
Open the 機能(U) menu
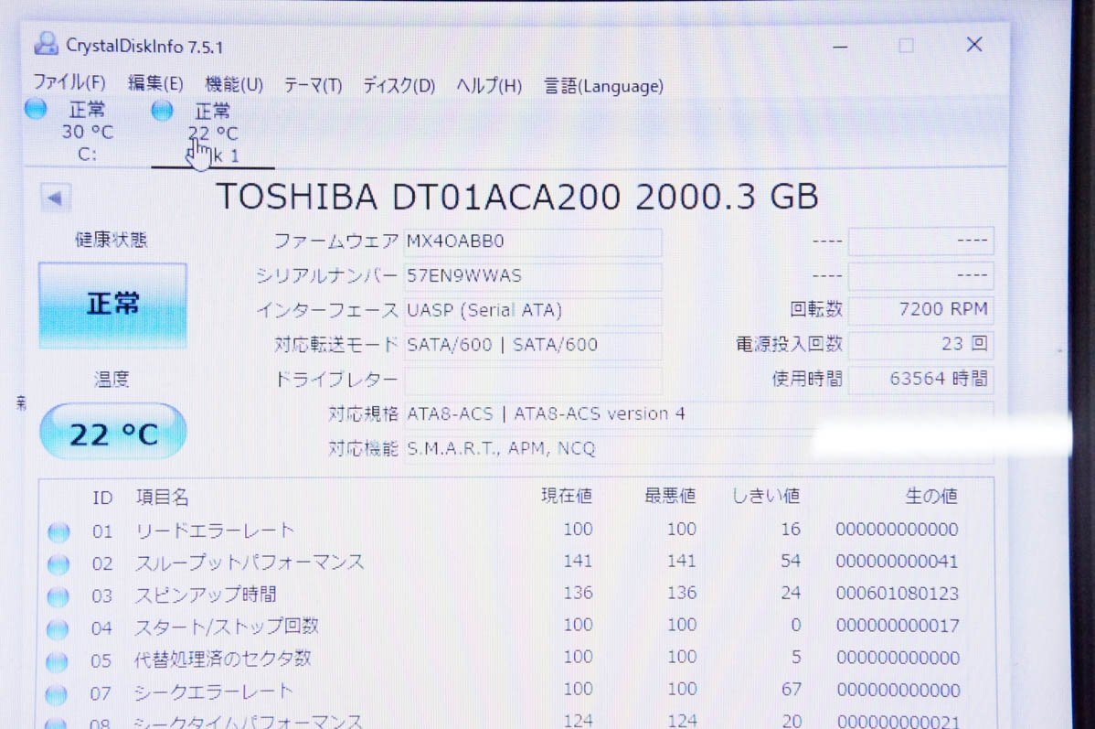[x=233, y=84]
